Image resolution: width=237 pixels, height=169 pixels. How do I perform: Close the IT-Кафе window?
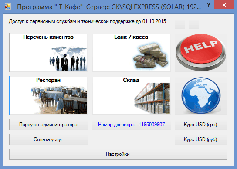point(224,5)
